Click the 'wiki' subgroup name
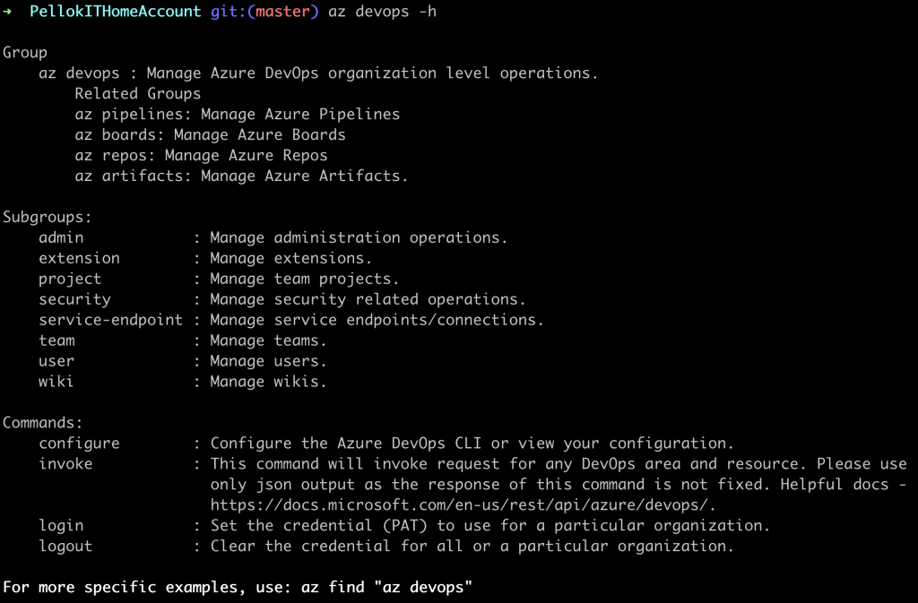The image size is (918, 603). pyautogui.click(x=56, y=382)
